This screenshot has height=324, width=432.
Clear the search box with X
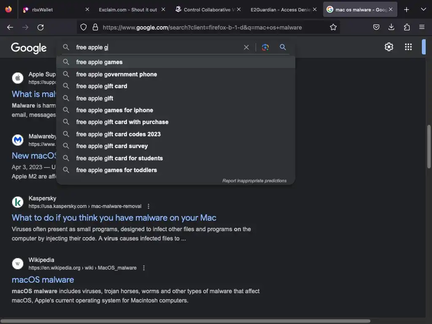[246, 47]
